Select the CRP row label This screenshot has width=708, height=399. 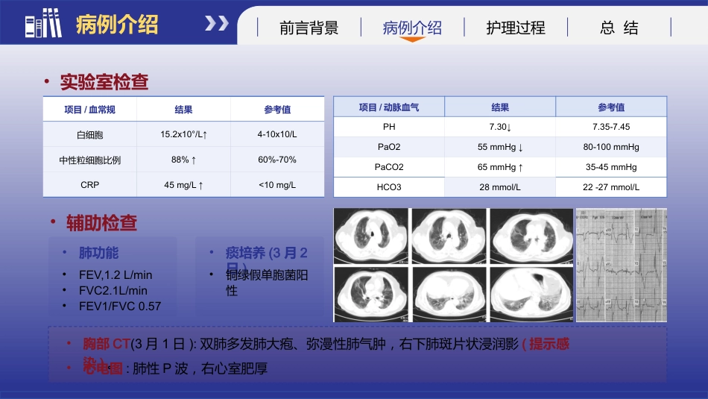coord(90,185)
